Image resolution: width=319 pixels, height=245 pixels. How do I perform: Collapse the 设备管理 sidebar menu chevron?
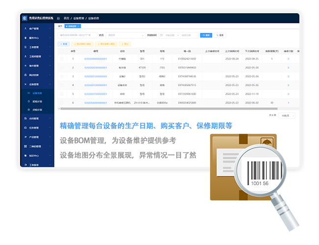pos(50,84)
